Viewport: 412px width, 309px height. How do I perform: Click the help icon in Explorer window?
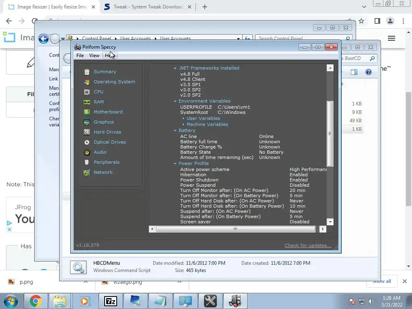369,72
